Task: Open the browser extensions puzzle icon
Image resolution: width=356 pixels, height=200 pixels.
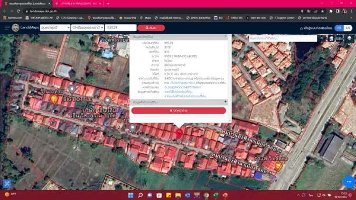Action: tap(331, 11)
